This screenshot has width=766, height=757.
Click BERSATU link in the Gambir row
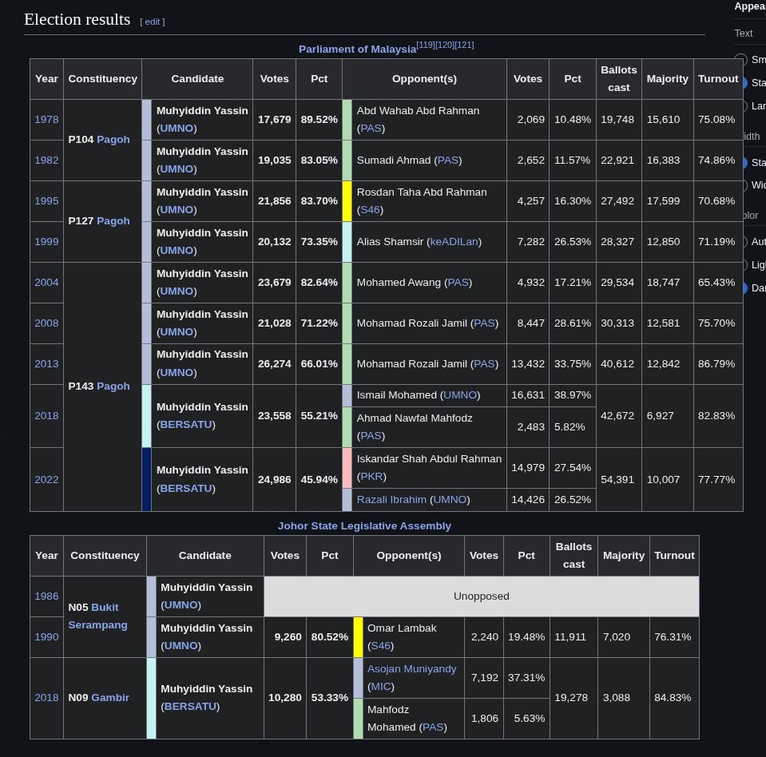[191, 707]
